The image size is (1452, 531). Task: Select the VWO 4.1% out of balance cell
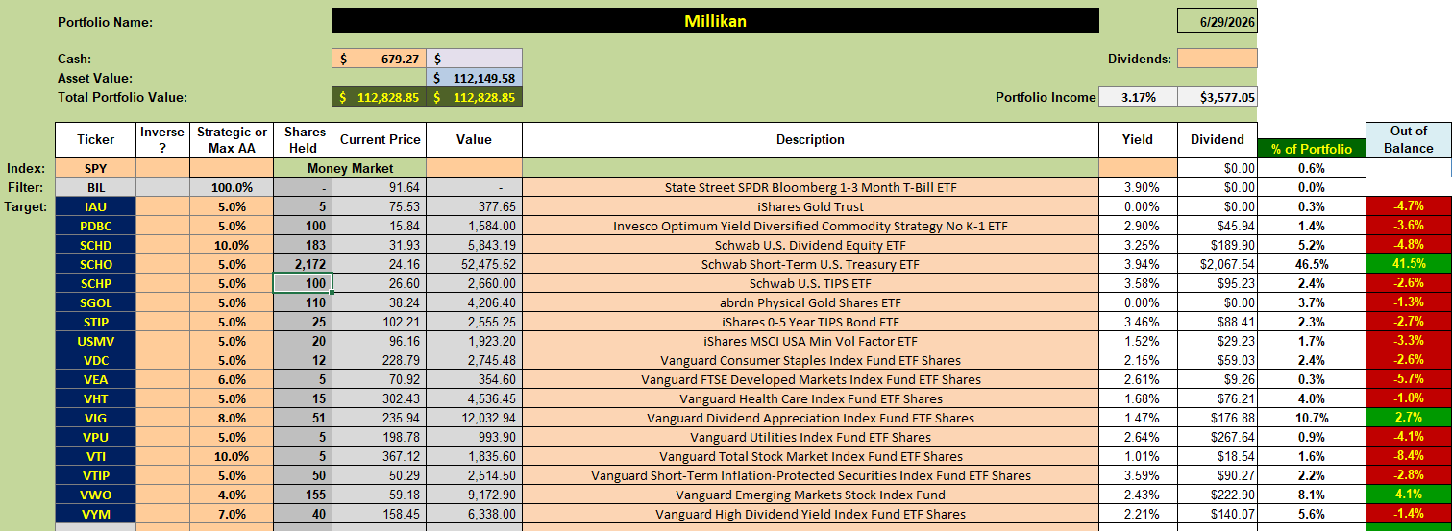coord(1408,495)
